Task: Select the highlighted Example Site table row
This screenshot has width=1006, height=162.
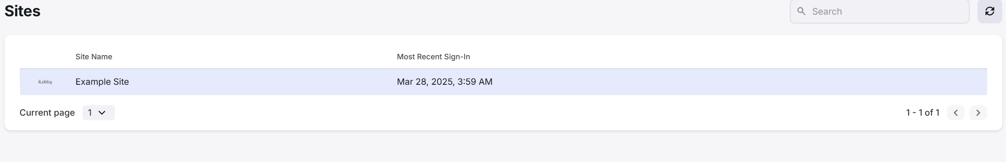Action: click(503, 82)
